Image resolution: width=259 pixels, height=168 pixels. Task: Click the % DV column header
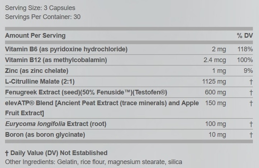coord(245,36)
